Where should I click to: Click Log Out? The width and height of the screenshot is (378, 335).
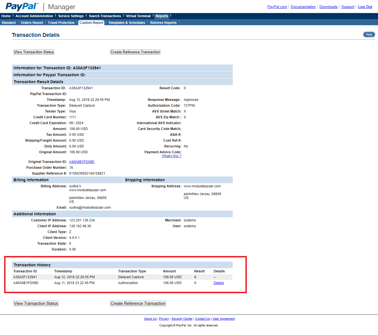tap(365, 7)
